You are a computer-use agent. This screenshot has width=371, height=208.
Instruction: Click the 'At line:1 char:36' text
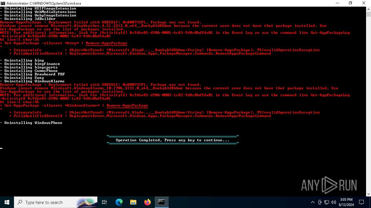[x=19, y=40]
